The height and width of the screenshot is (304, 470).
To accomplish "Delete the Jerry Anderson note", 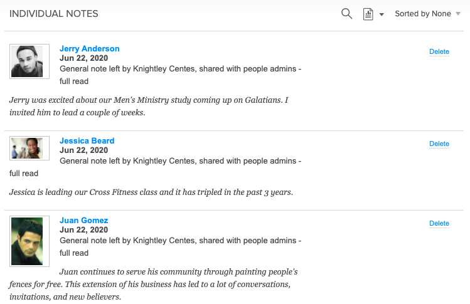I will pyautogui.click(x=439, y=52).
